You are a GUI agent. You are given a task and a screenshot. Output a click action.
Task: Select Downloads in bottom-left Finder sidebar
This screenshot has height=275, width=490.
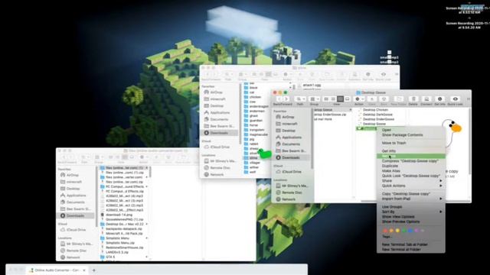click(x=75, y=215)
